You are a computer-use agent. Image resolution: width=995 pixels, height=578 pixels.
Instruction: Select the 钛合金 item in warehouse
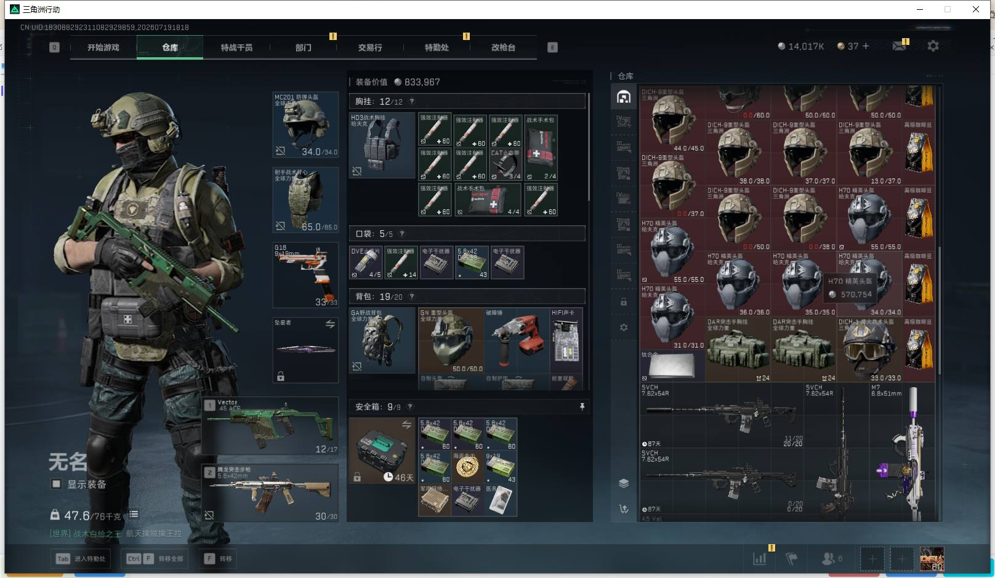(672, 366)
